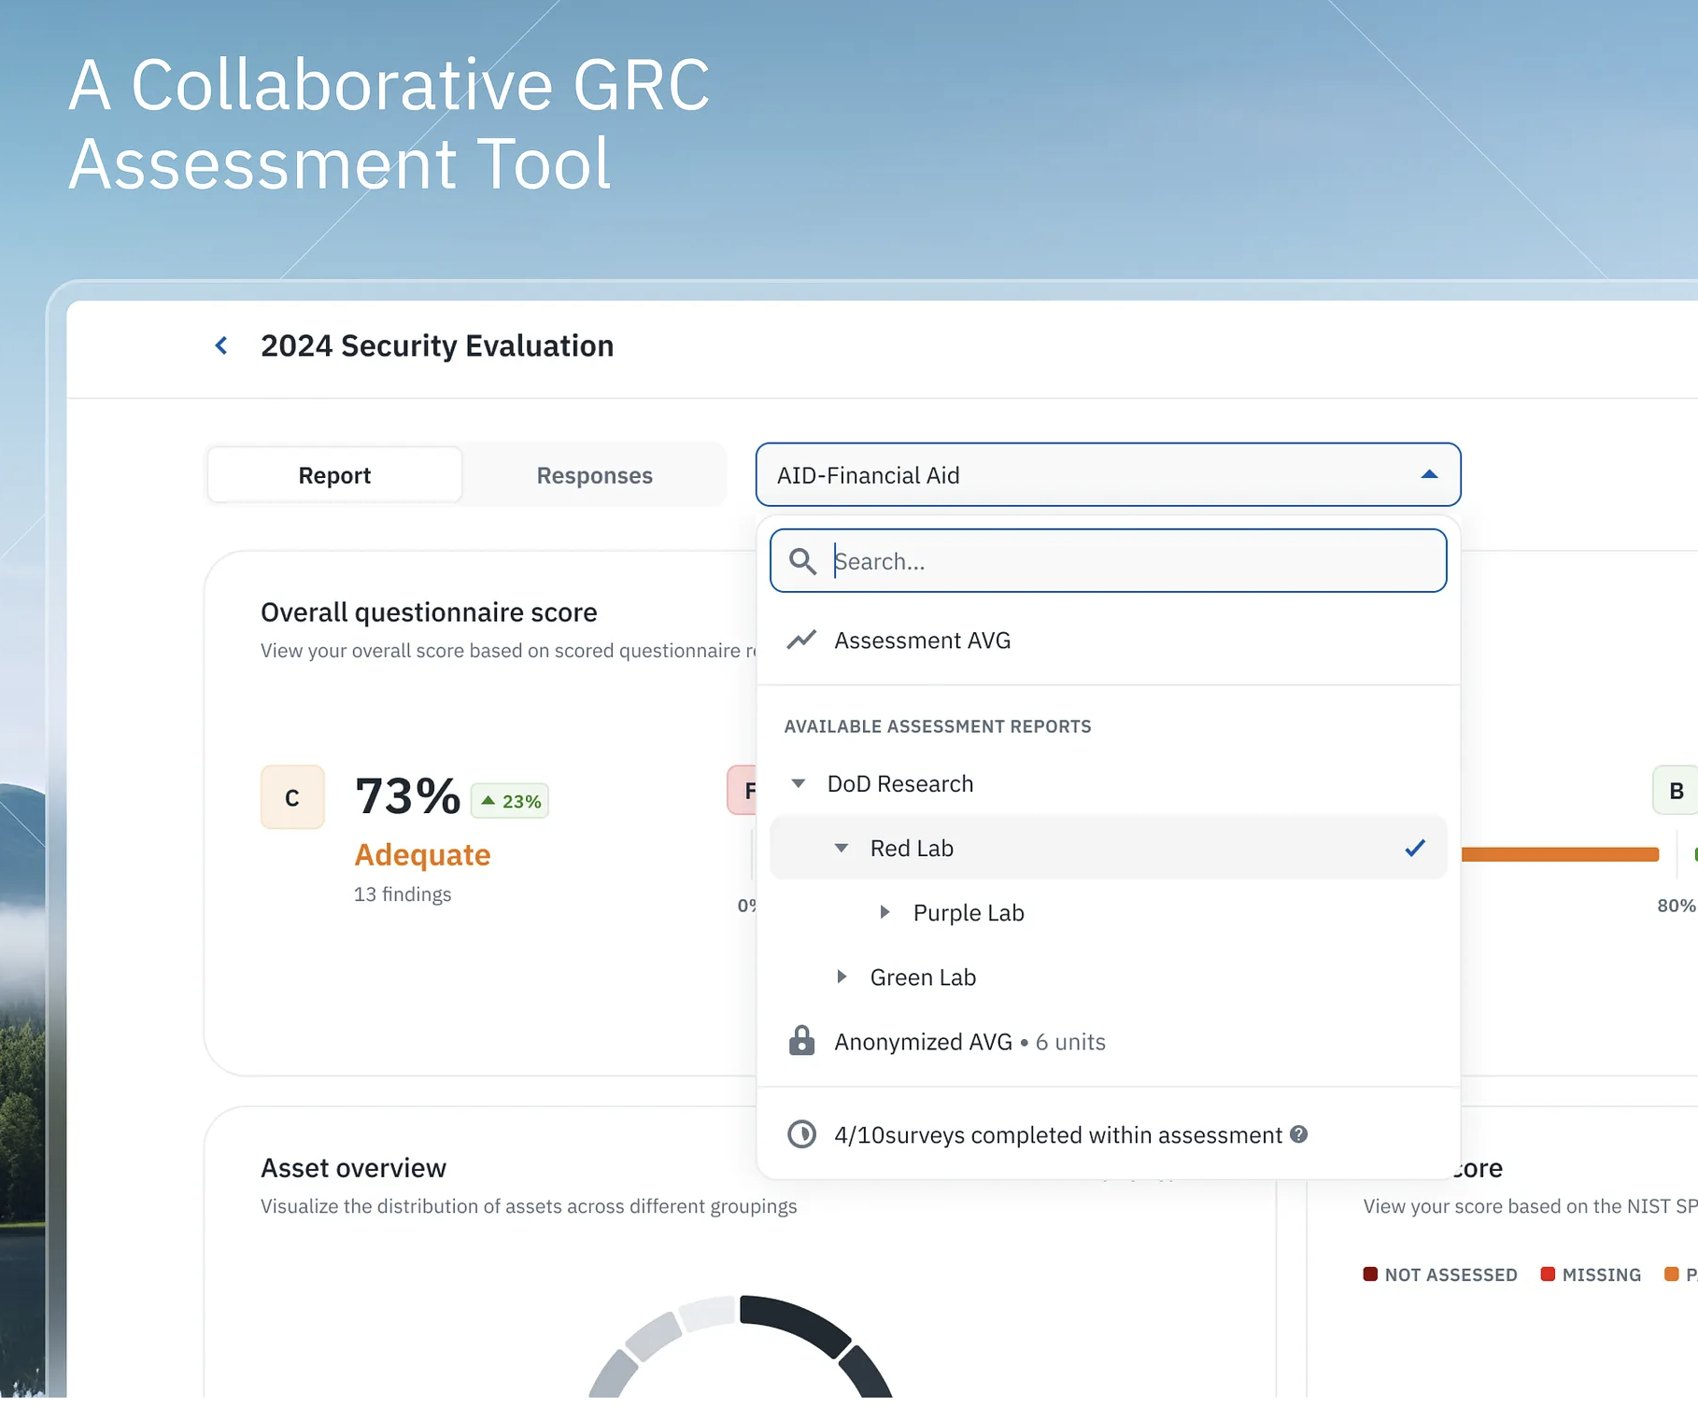
Task: Click the trend line icon beside Assessment AVG
Action: click(x=801, y=640)
